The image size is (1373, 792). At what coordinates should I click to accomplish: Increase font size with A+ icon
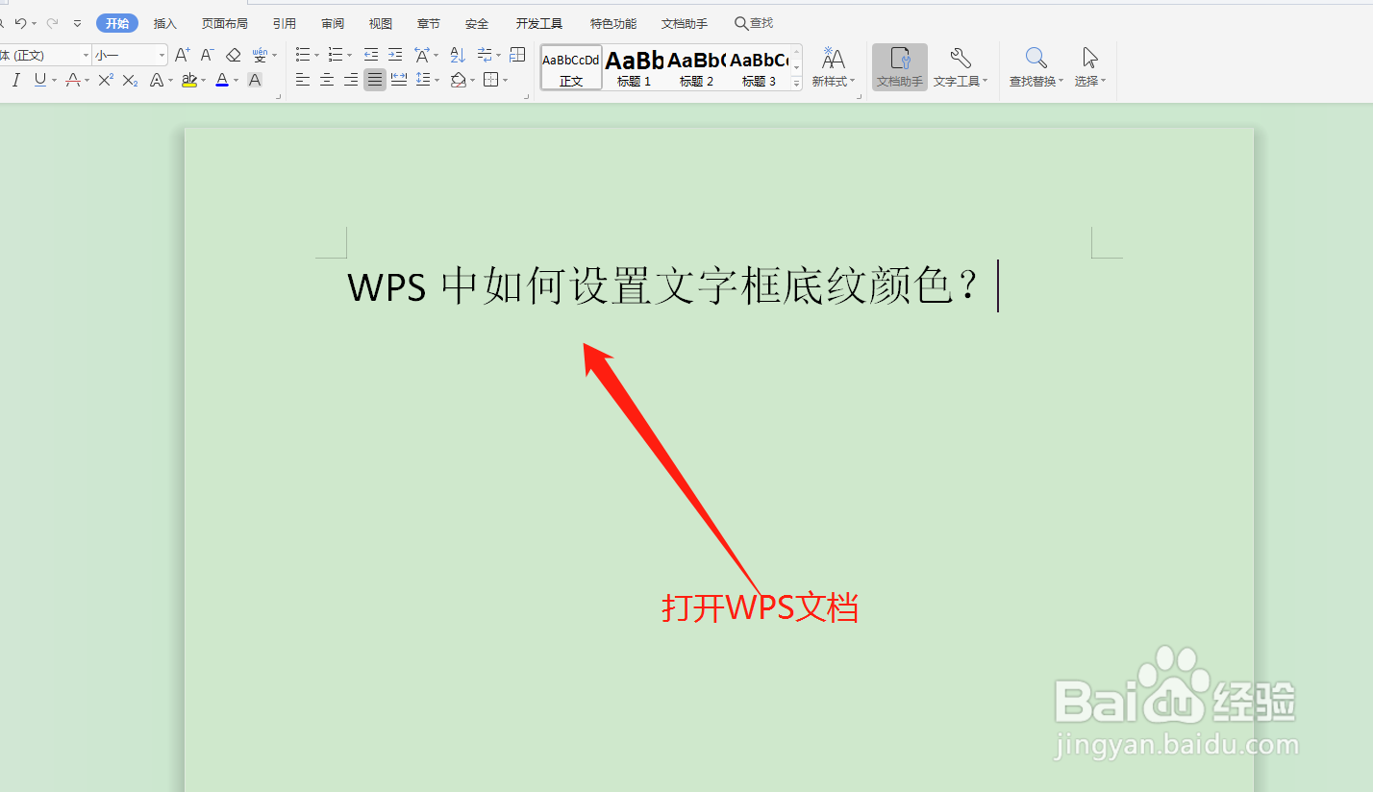point(182,55)
